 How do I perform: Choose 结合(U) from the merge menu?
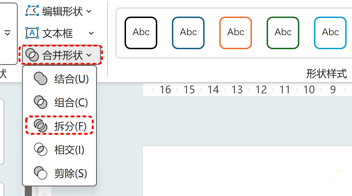tap(72, 79)
